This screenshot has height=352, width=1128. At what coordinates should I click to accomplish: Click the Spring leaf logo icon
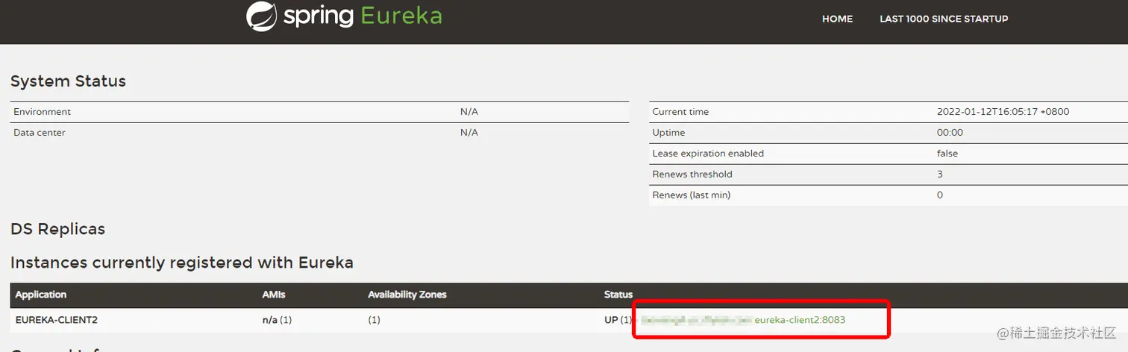pos(262,16)
